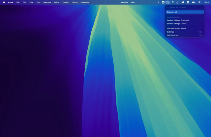Select Connect all in the Switchy menu
Viewport: 211px width, 137px height.
coord(185,12)
